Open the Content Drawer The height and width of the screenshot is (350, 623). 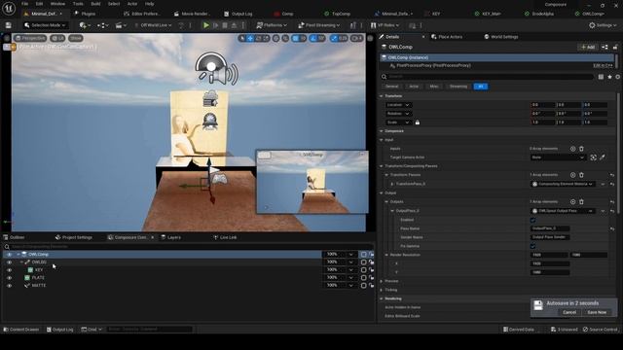[21, 330]
